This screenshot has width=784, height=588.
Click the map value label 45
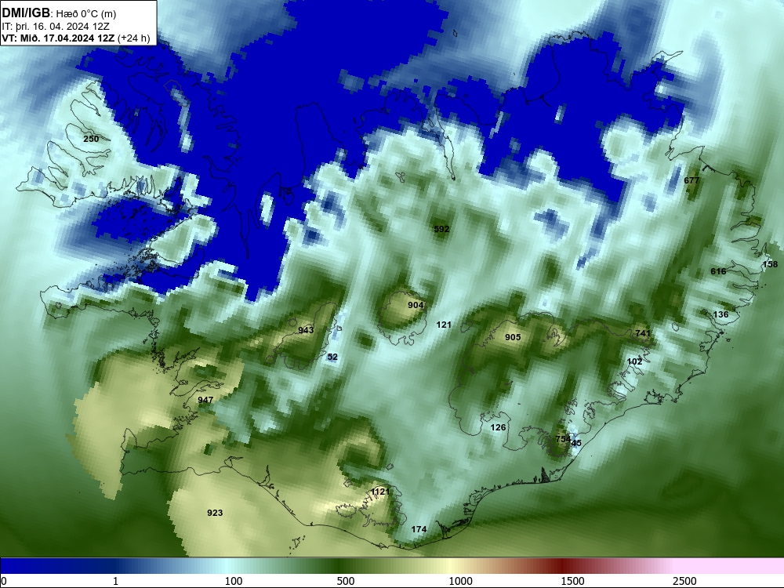click(576, 443)
